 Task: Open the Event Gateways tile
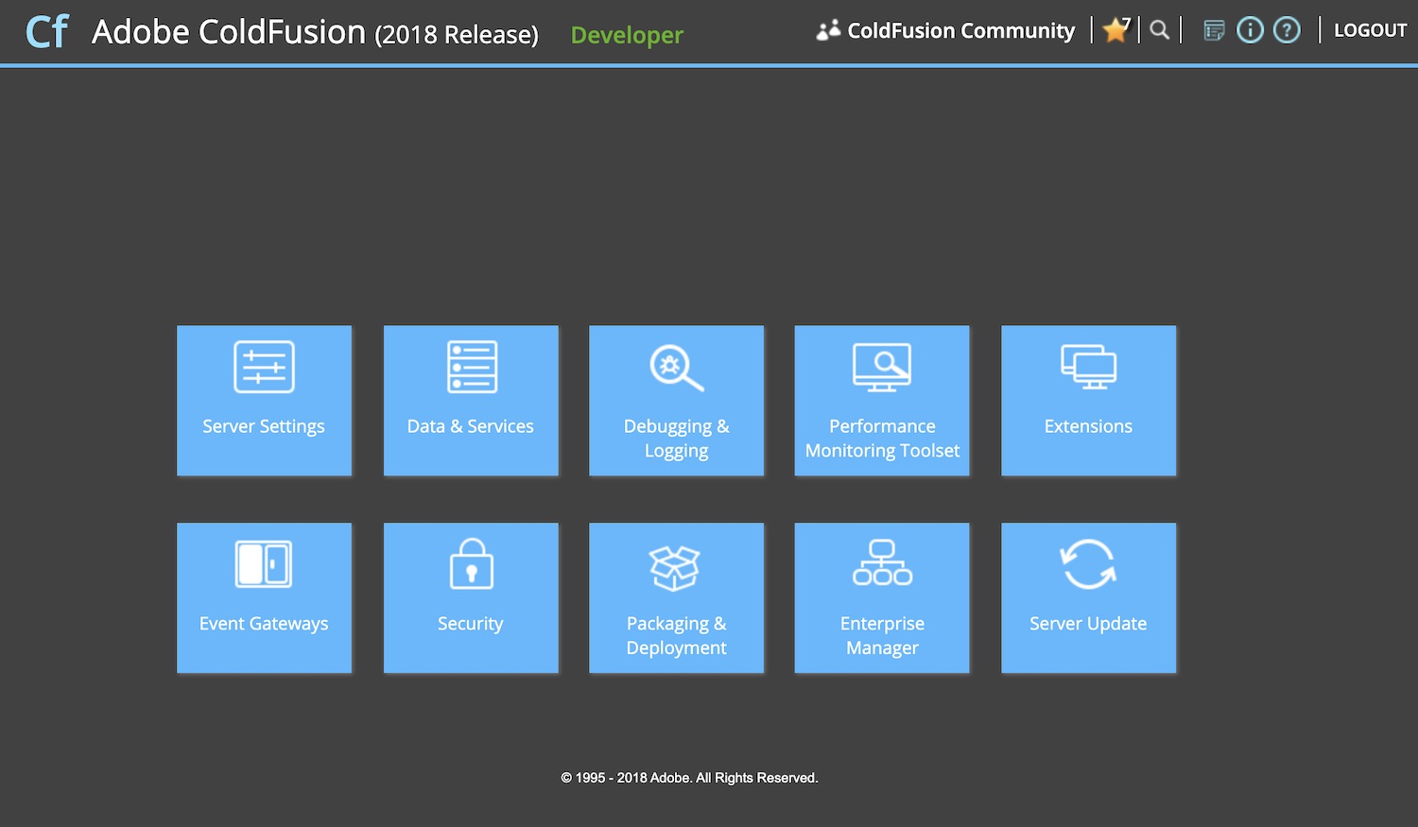pos(264,598)
